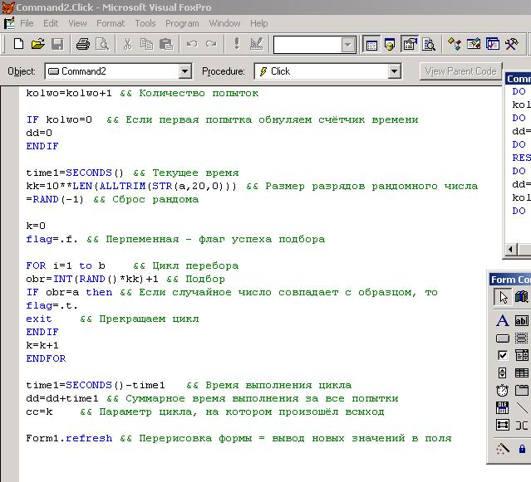Select the Label tool in Form Controls
The width and height of the screenshot is (531, 482).
click(502, 321)
